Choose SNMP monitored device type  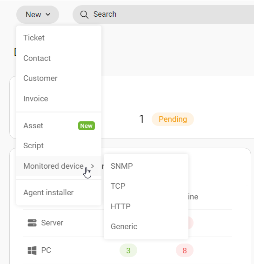point(146,166)
